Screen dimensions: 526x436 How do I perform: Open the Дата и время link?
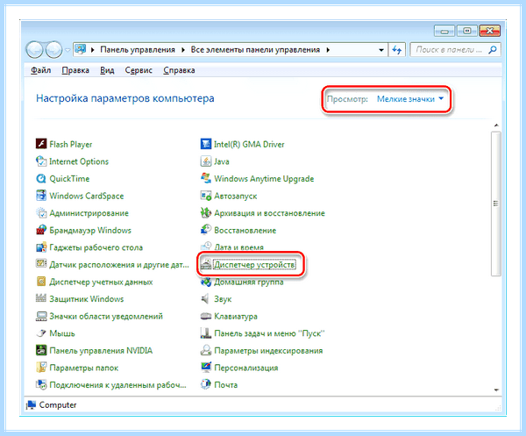click(238, 247)
